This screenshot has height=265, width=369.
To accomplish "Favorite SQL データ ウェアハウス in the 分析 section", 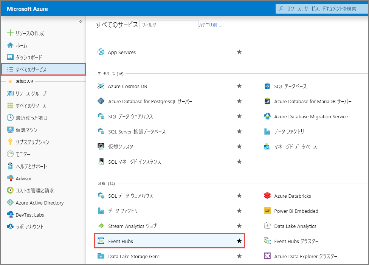I will pyautogui.click(x=239, y=195).
